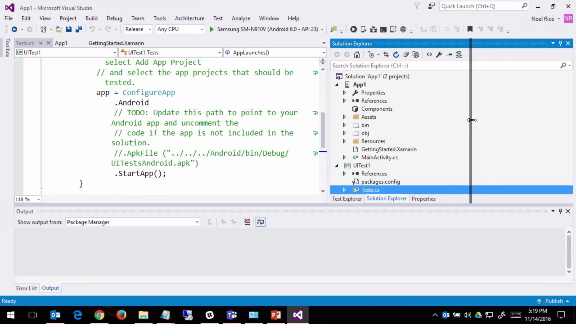
Task: Open the Build menu
Action: point(91,18)
